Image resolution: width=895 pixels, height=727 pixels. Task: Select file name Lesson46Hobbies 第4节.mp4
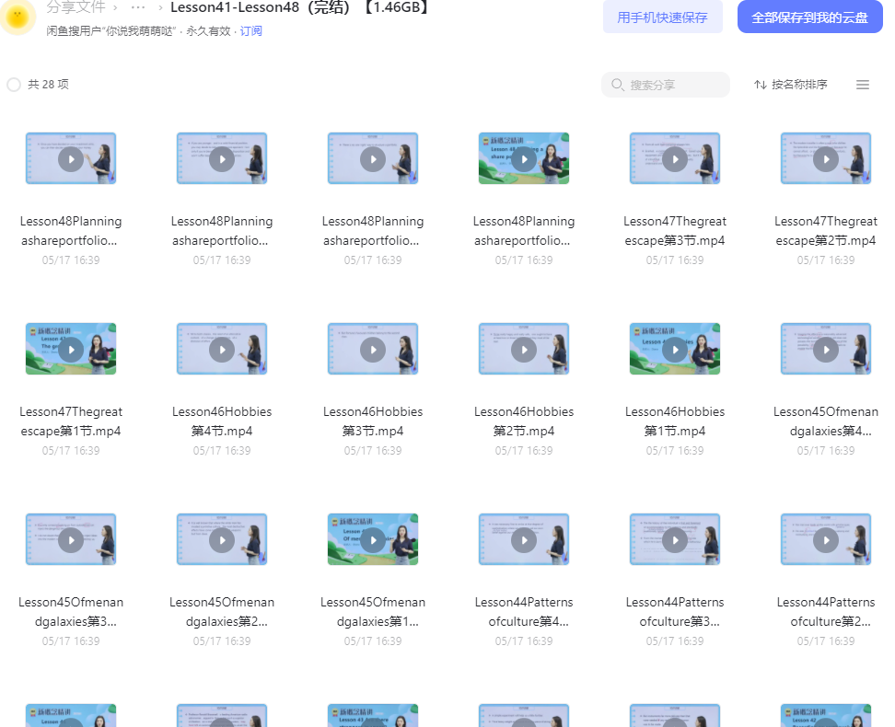tap(222, 421)
